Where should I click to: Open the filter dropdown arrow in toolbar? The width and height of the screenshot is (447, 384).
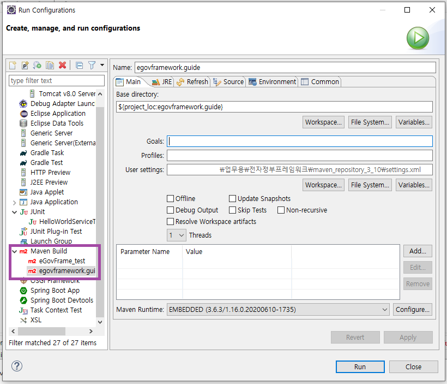[102, 65]
